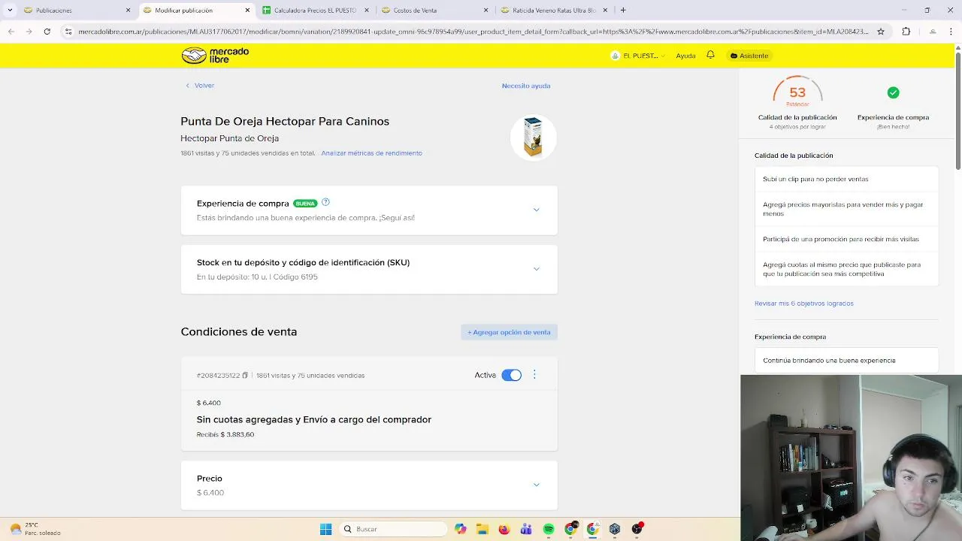Open the EL PUEST... account menu
This screenshot has height=541, width=962.
pyautogui.click(x=638, y=56)
